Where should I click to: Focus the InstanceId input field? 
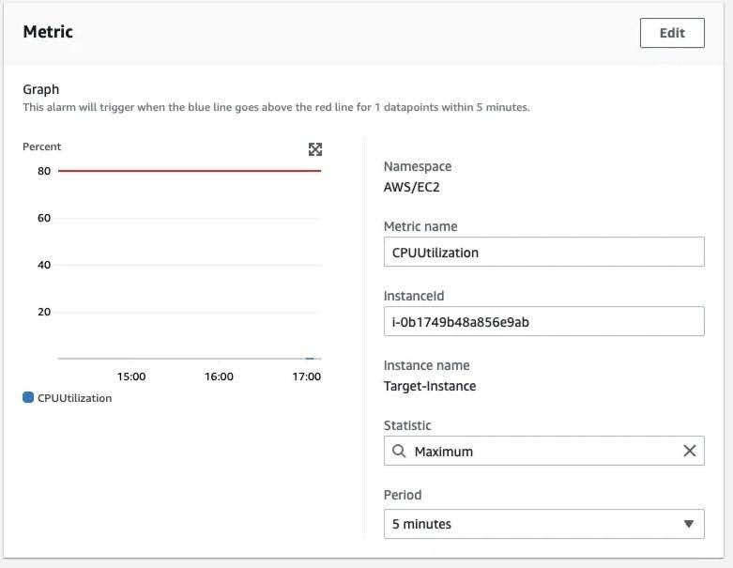coord(543,321)
